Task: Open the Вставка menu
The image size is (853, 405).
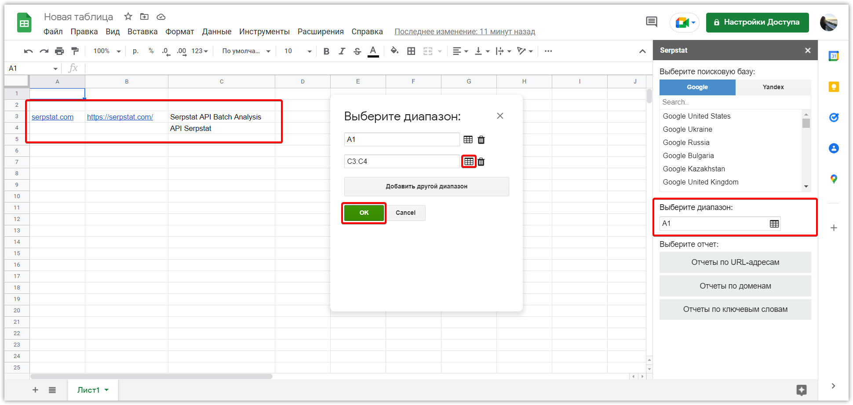Action: point(142,32)
